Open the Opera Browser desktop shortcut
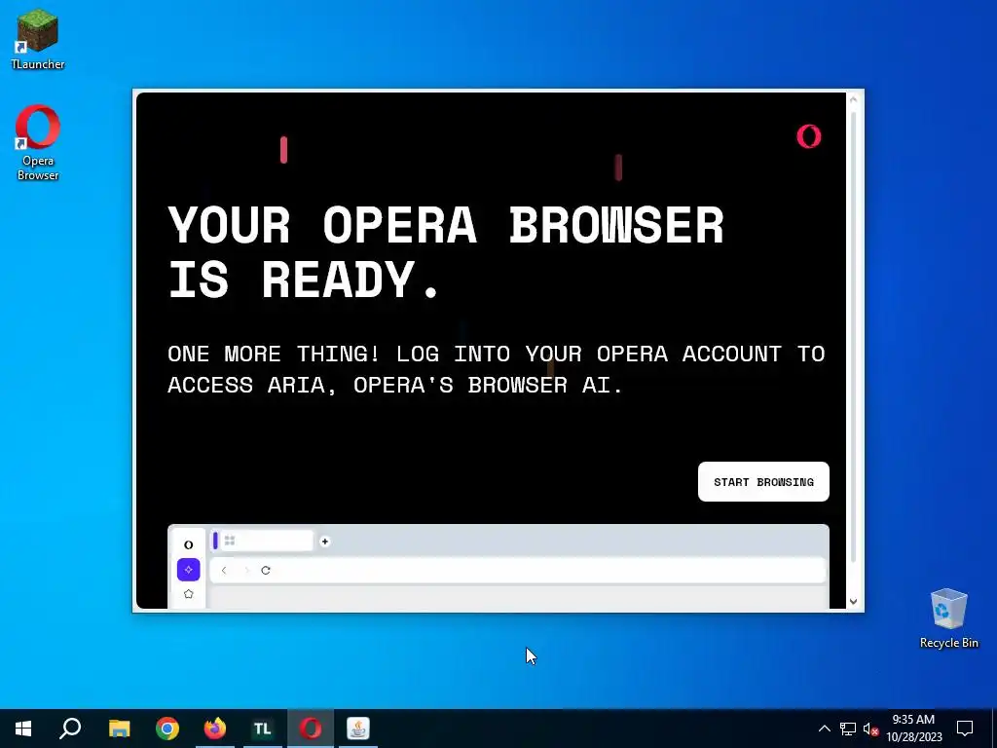The height and width of the screenshot is (748, 997). click(38, 143)
